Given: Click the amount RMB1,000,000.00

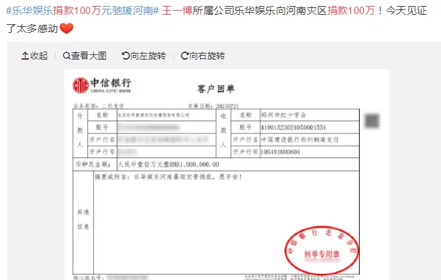Looking at the screenshot, I should [194, 164].
